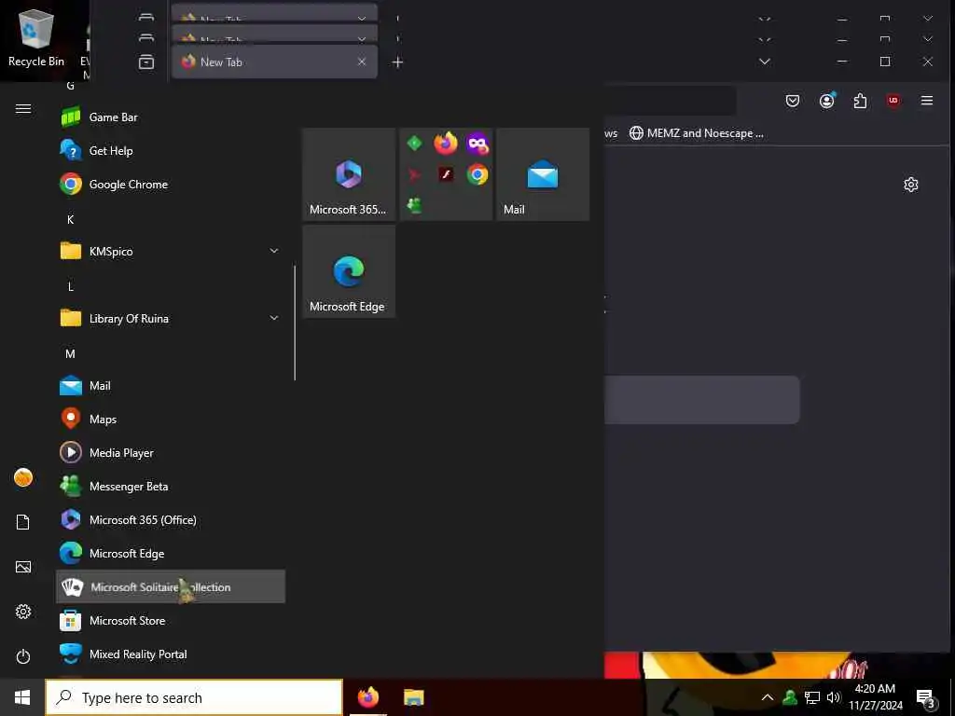Open the Recycle Bin desktop icon
The height and width of the screenshot is (716, 955).
click(36, 39)
